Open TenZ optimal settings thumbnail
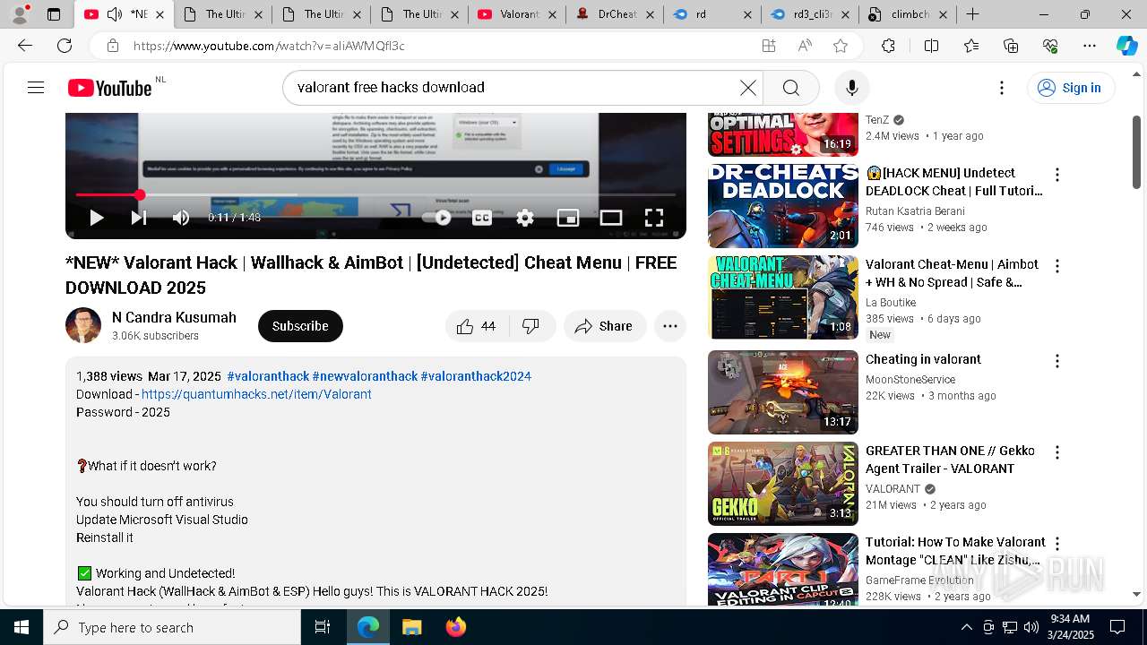Viewport: 1147px width, 645px height. (x=783, y=134)
